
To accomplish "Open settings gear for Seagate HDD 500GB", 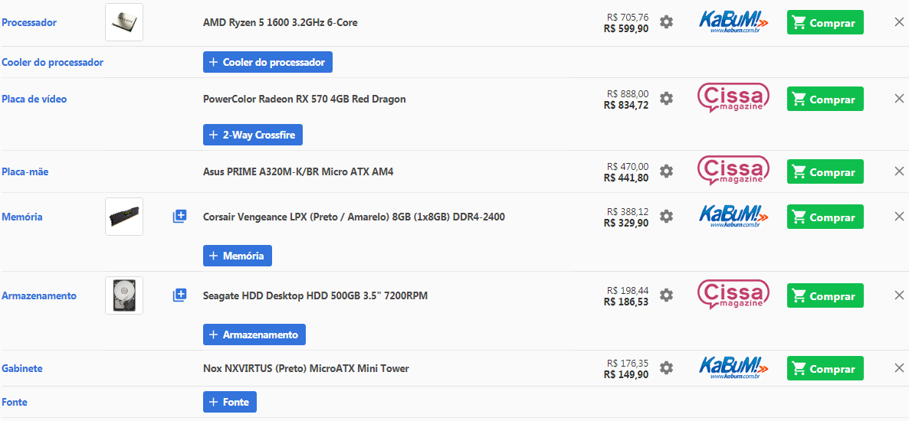I will click(x=667, y=295).
